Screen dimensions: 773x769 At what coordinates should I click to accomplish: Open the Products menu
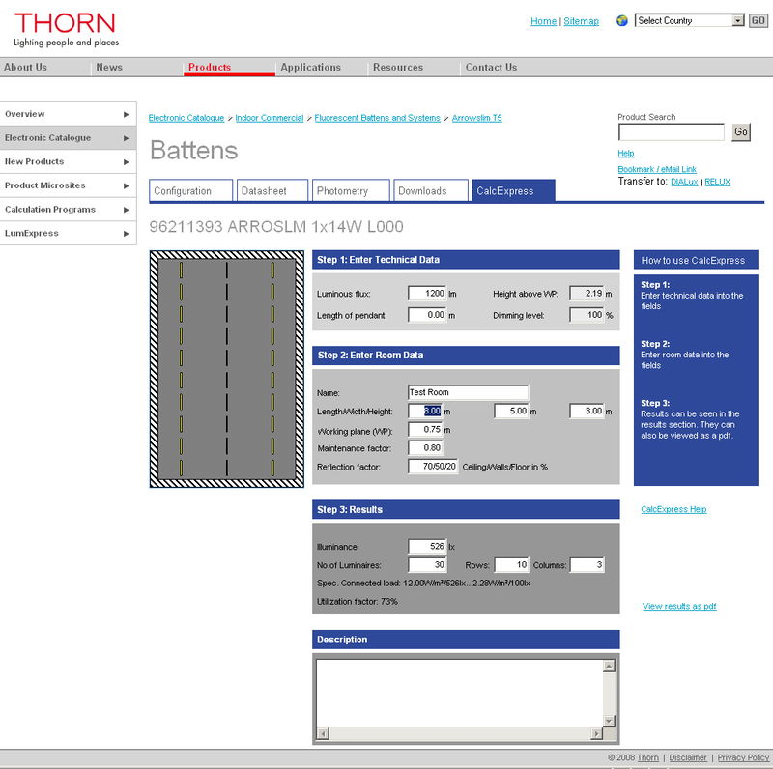210,68
